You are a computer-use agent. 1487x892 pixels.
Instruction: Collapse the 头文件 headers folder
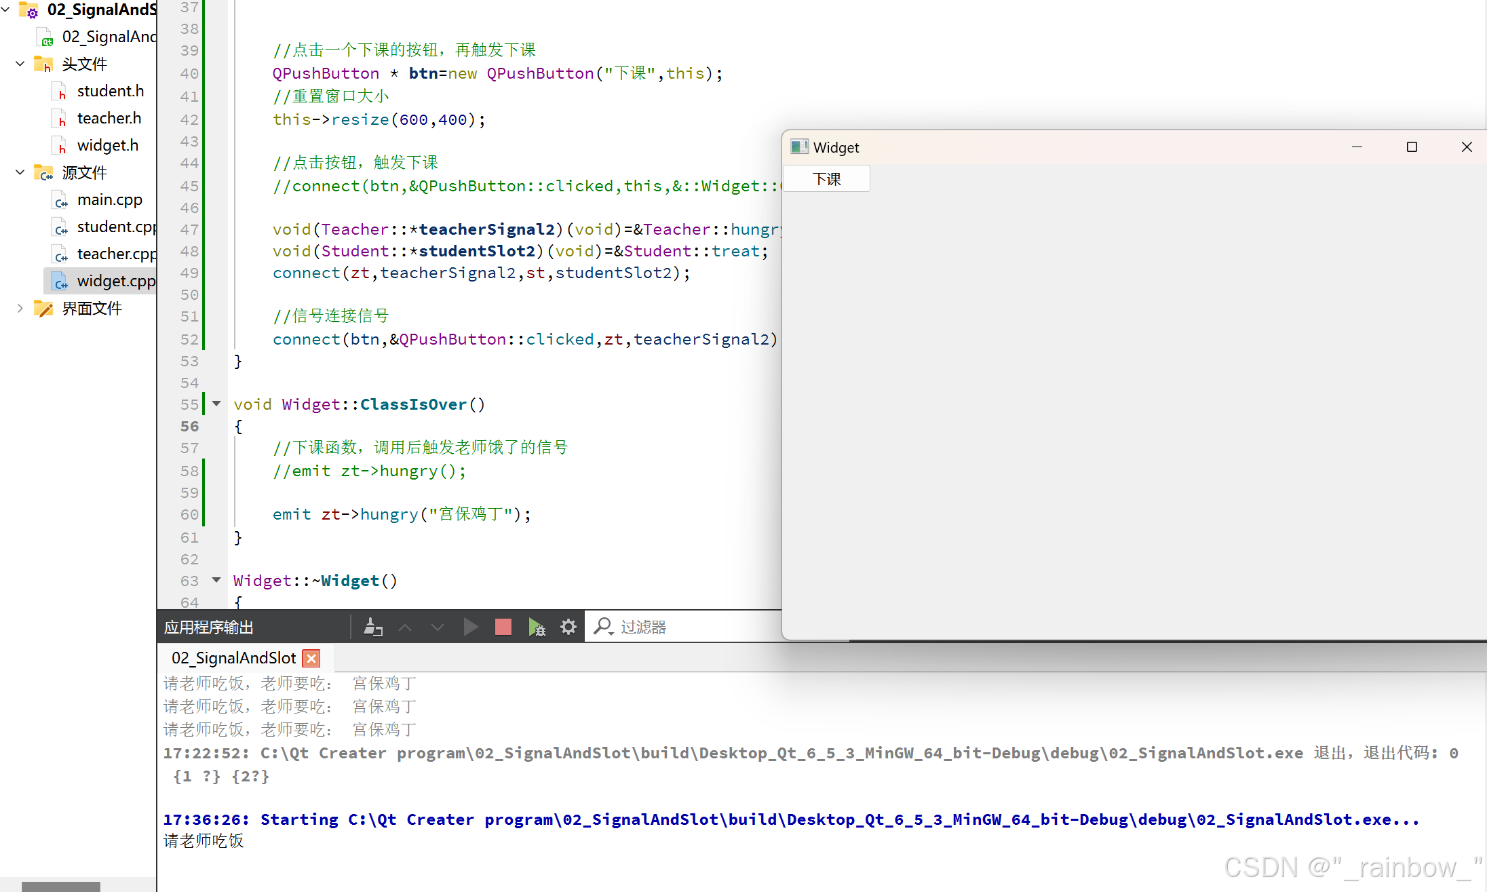(x=20, y=64)
